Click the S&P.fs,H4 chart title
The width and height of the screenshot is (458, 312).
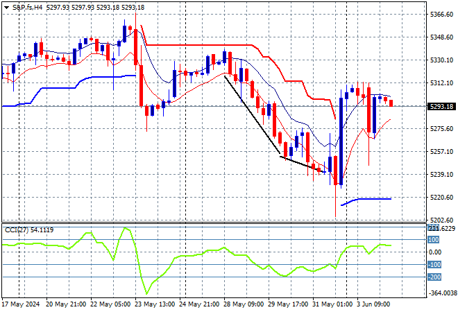point(27,8)
